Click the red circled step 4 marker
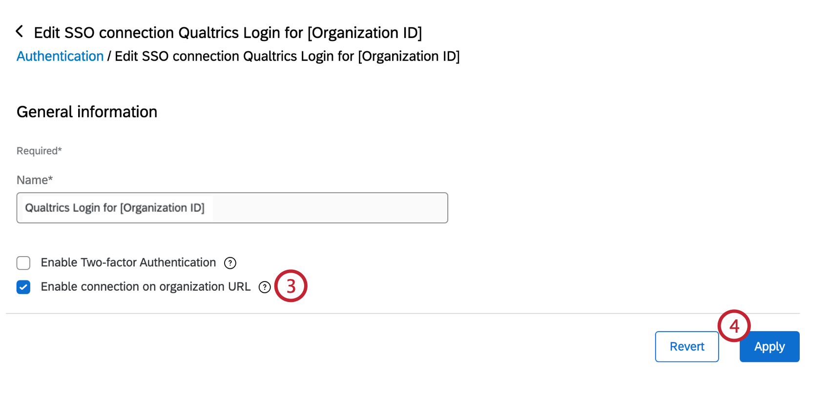830x401 pixels. 734,326
